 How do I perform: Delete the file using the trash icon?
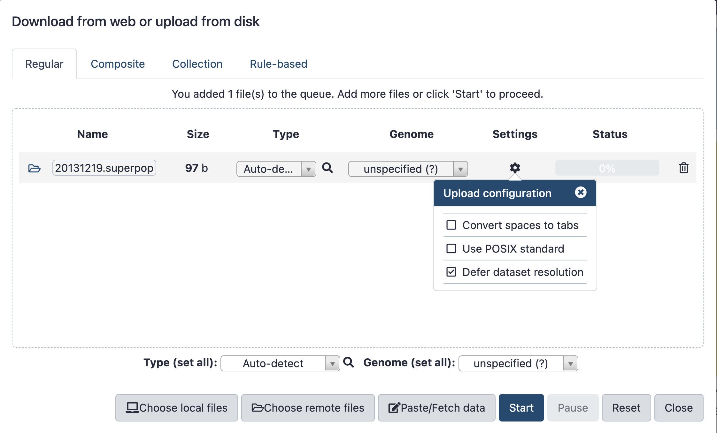coord(683,168)
